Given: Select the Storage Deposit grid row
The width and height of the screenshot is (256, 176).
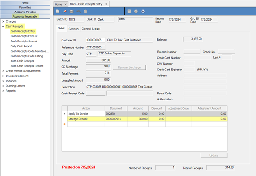Looking at the screenshot, I should (147, 119).
